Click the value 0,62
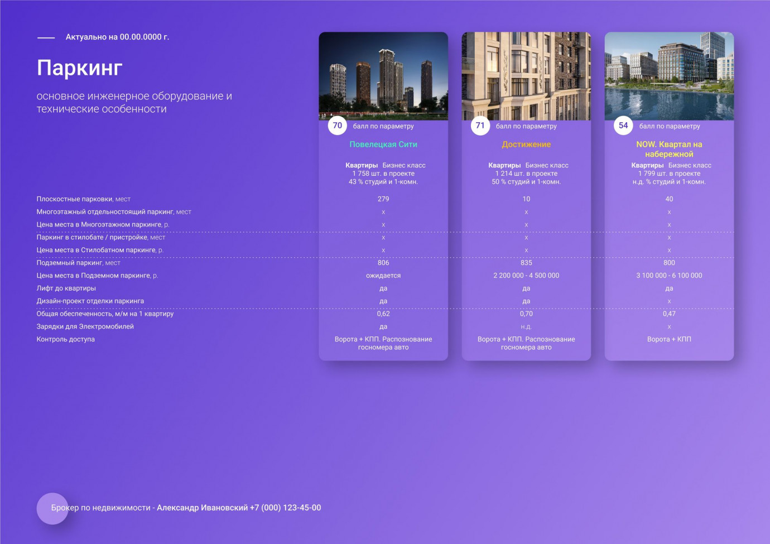770x544 pixels. 383,314
